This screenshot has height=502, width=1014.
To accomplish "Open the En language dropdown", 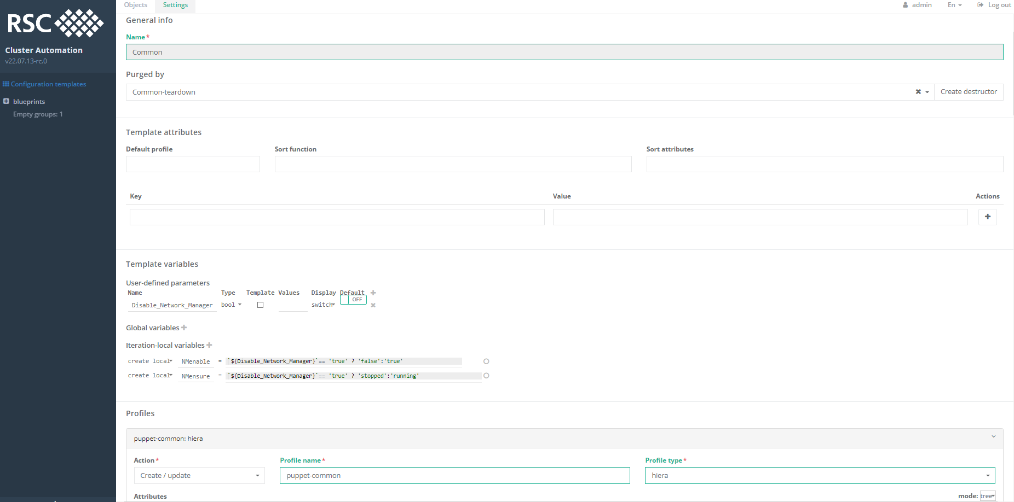I will [954, 5].
